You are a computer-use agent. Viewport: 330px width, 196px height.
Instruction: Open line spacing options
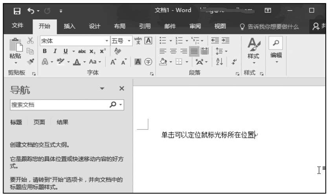pos(221,51)
